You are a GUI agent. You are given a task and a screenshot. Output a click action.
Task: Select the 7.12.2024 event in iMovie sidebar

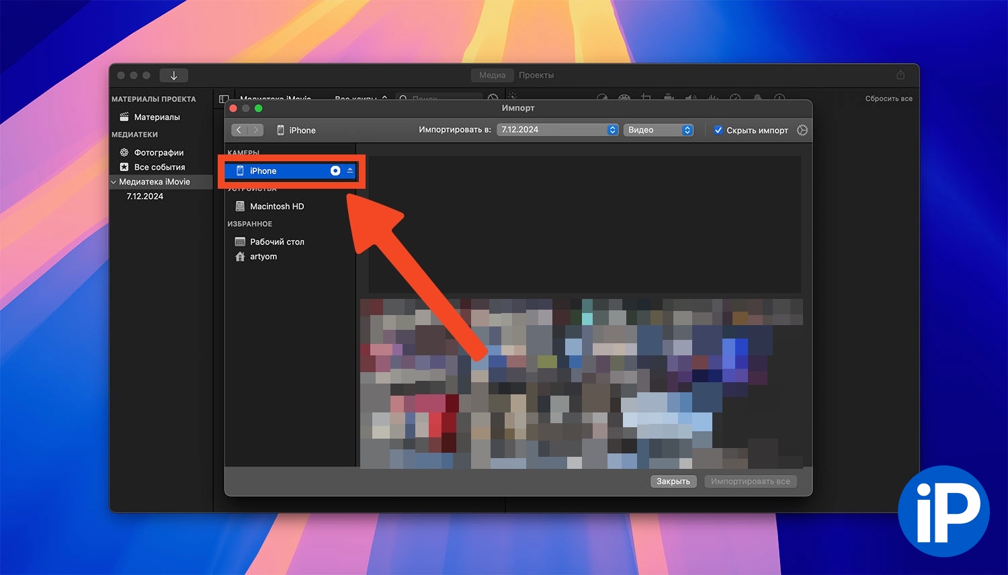(145, 196)
